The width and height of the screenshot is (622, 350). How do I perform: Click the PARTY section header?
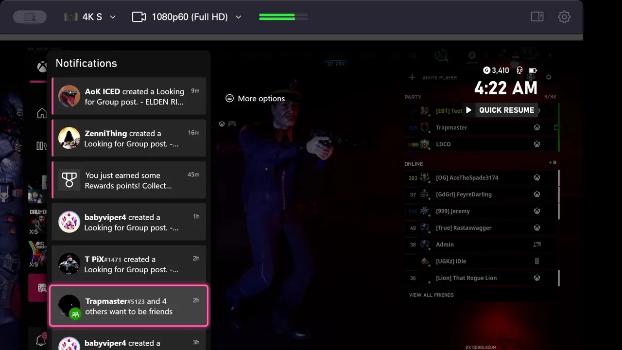pos(413,97)
